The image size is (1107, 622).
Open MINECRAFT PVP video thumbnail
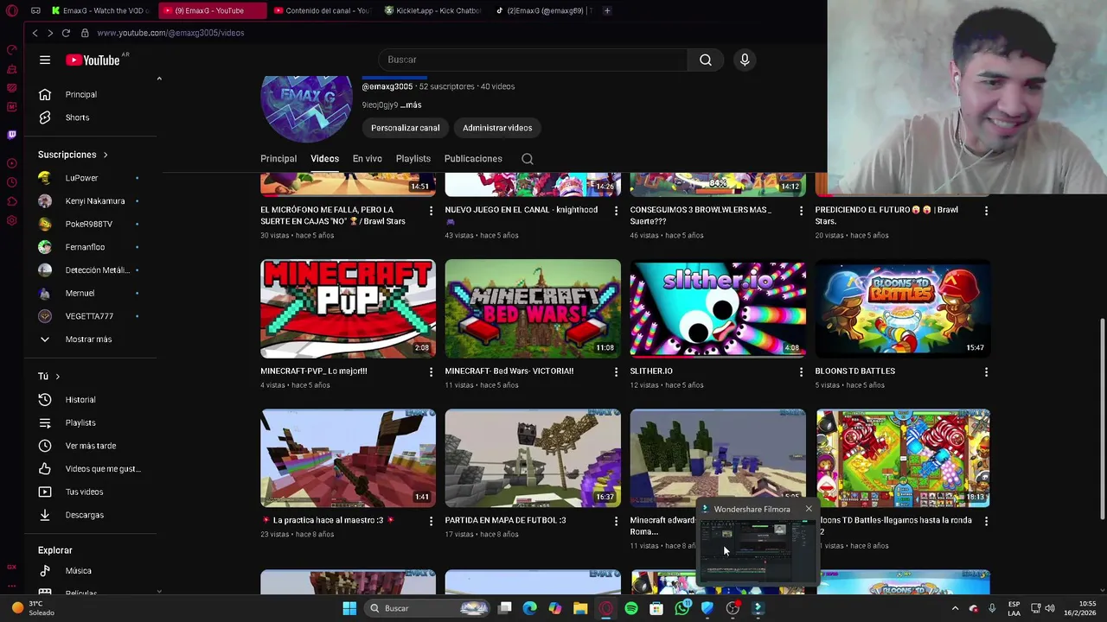[x=349, y=308]
